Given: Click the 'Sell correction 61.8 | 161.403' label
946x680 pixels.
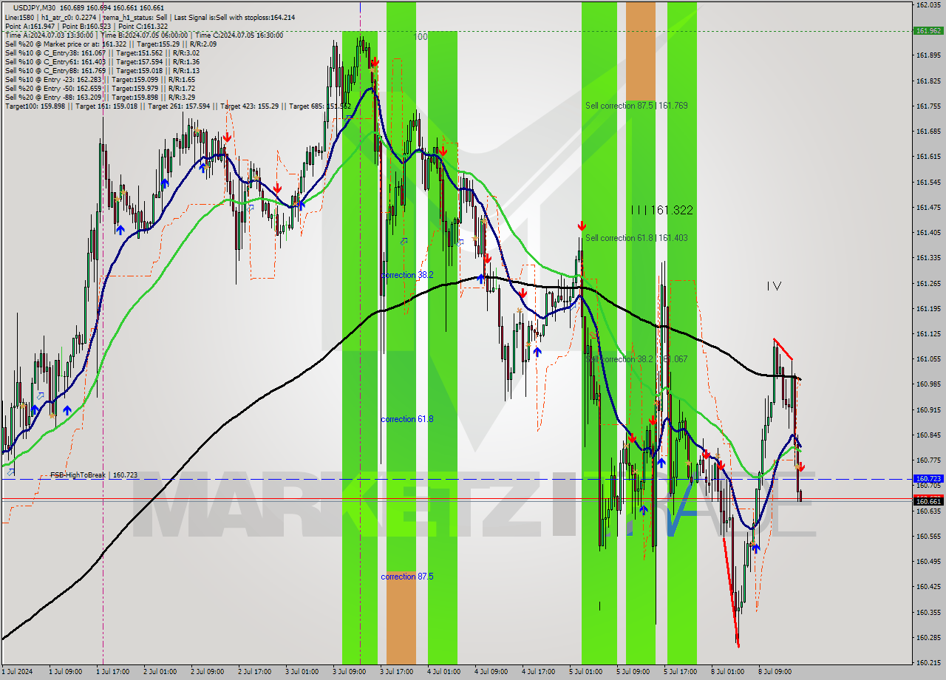Looking at the screenshot, I should (636, 238).
